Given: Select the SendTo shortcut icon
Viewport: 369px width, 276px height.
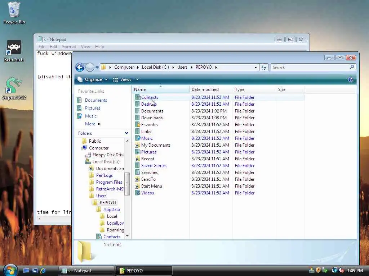Looking at the screenshot, I should point(137,179).
